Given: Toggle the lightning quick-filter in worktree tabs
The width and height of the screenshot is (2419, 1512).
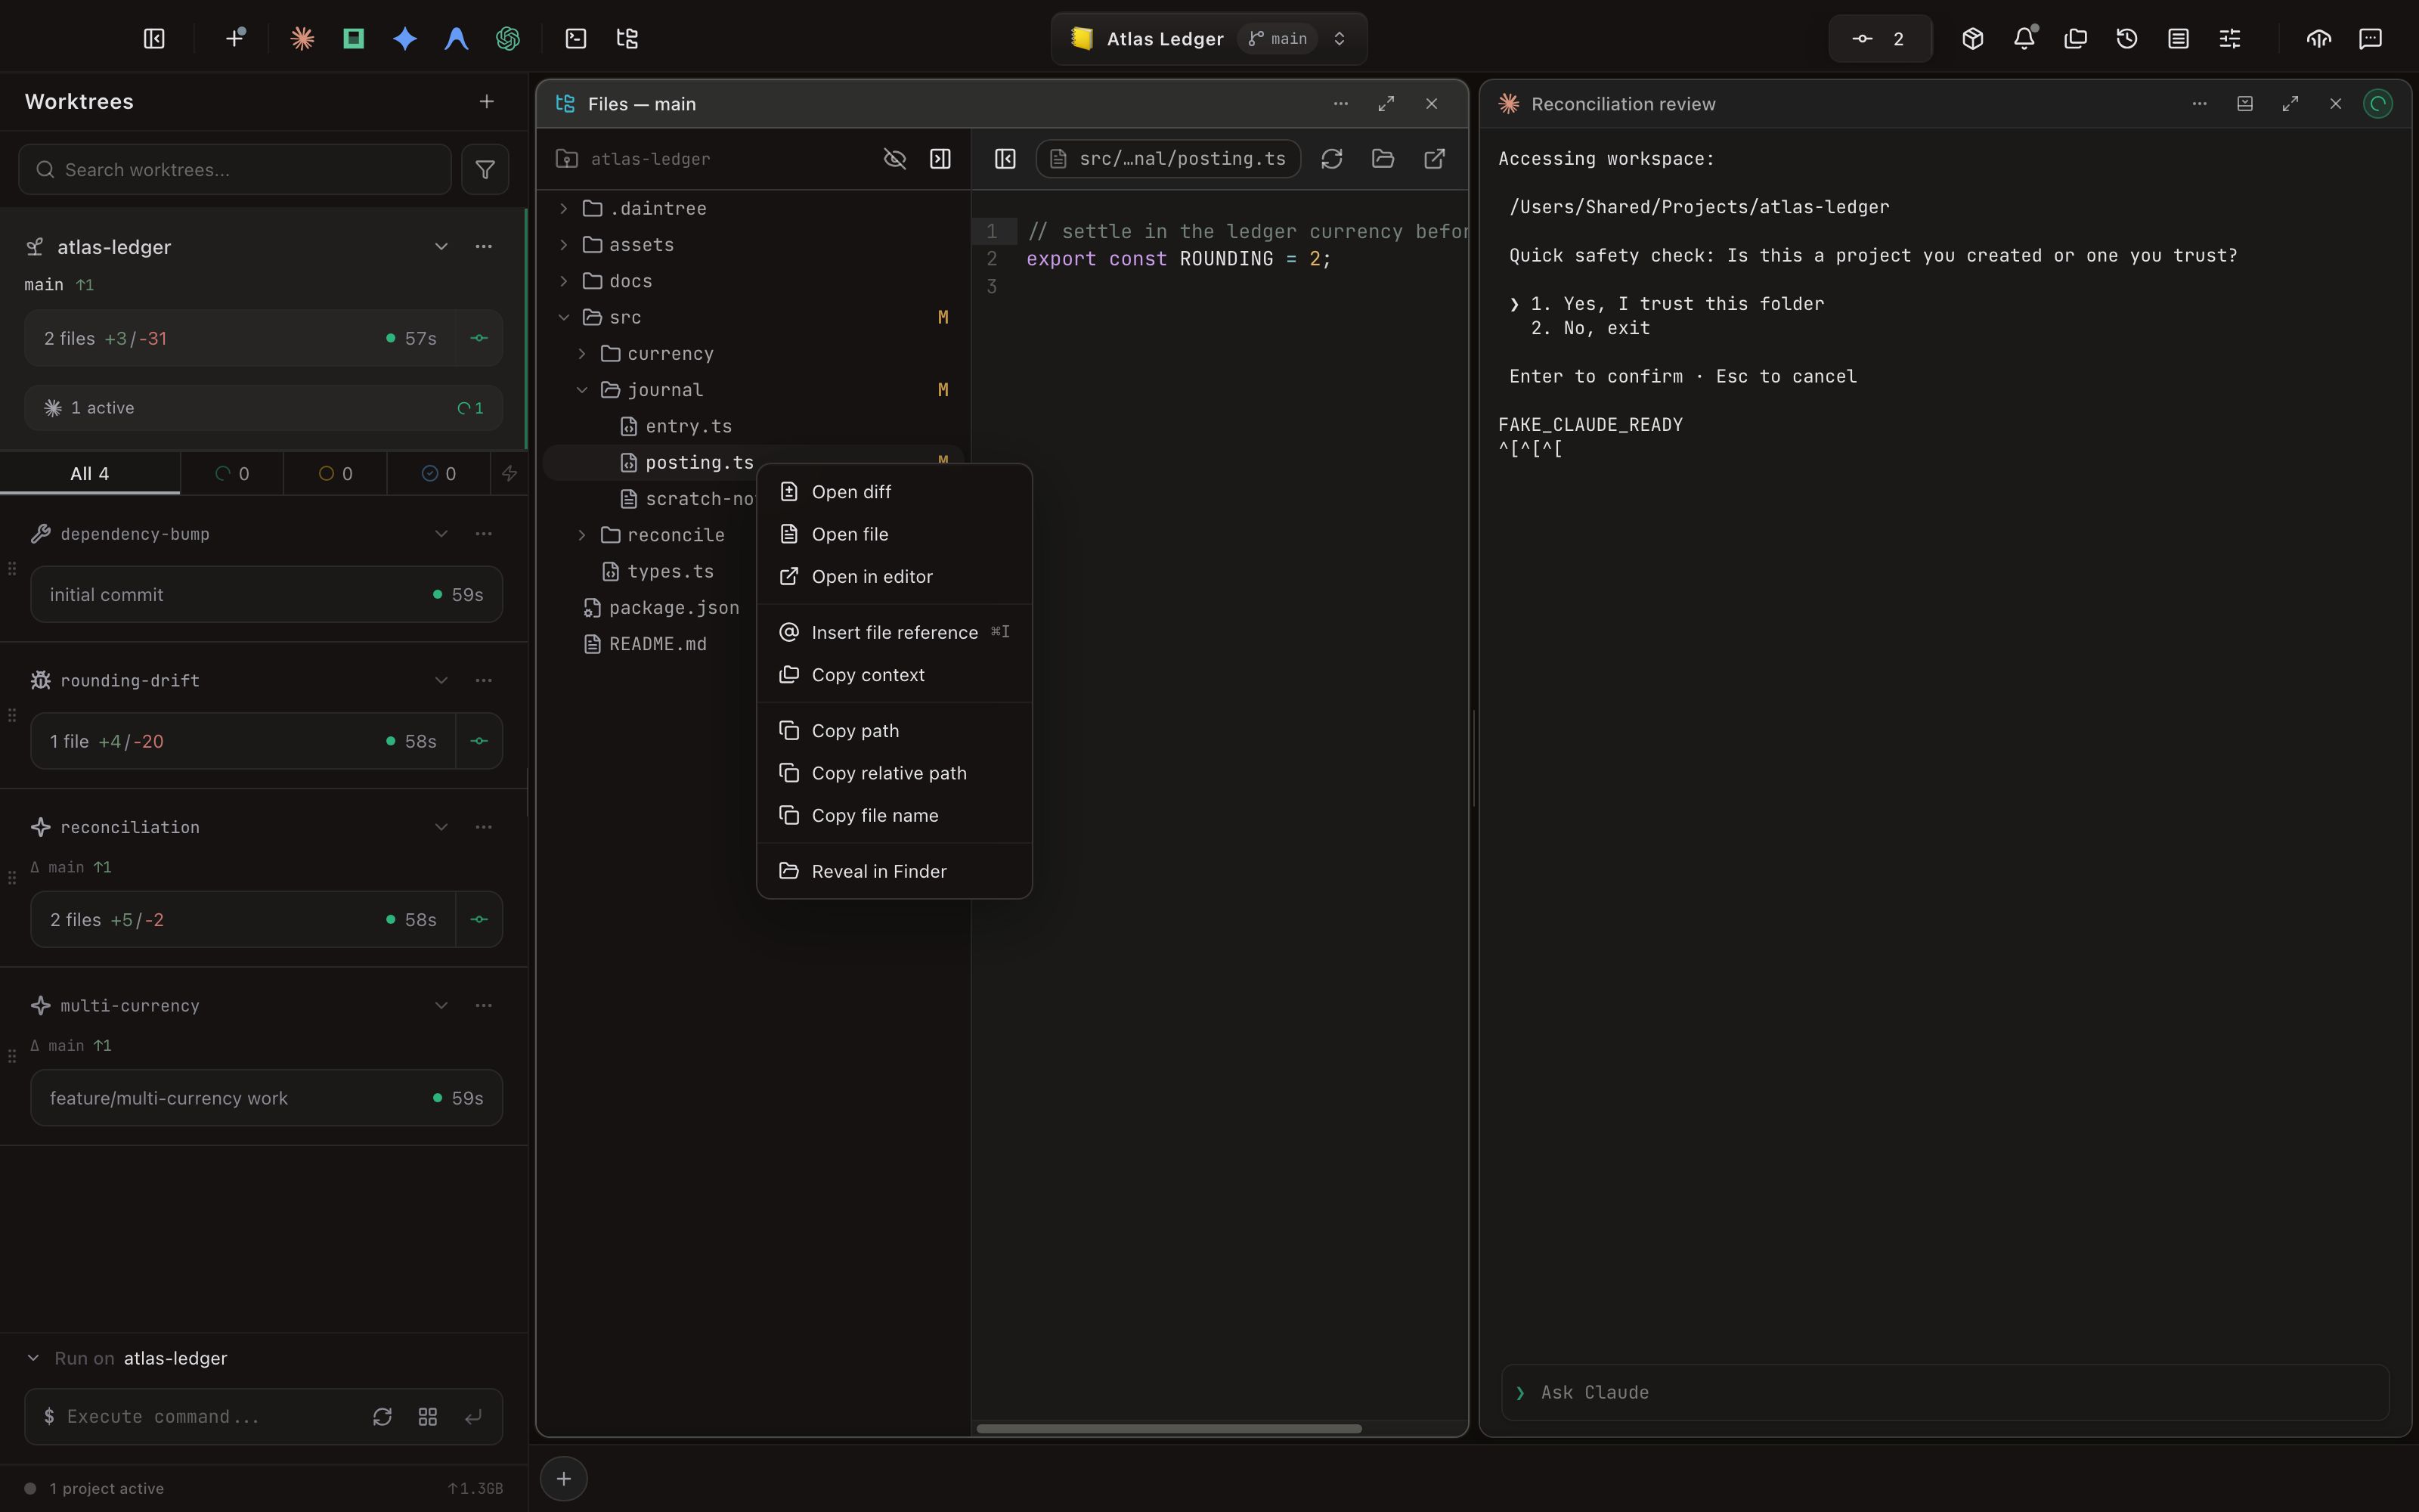Looking at the screenshot, I should [x=510, y=473].
